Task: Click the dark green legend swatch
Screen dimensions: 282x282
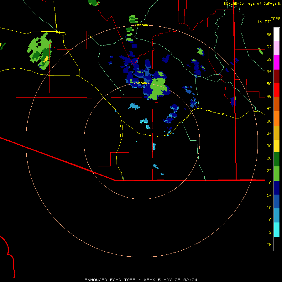Action: click(277, 159)
